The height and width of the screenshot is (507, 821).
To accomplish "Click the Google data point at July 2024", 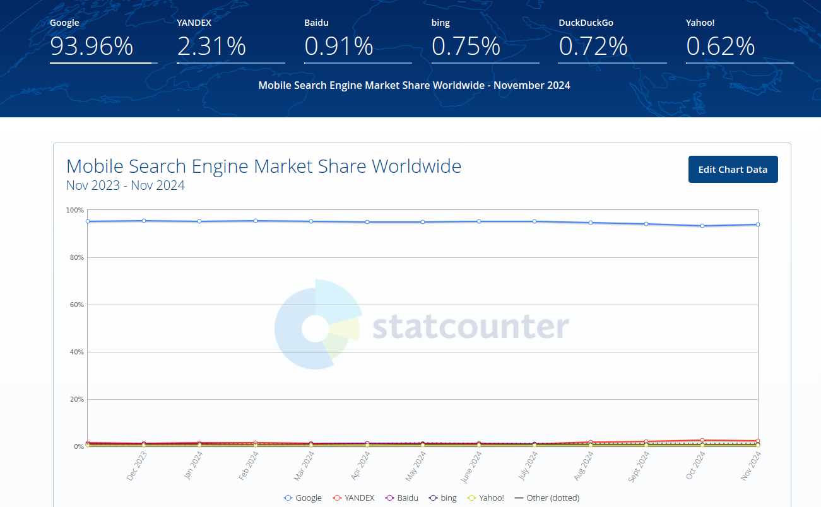I will [535, 221].
